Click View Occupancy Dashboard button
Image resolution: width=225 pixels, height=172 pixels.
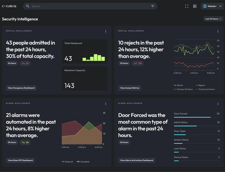tap(21, 88)
